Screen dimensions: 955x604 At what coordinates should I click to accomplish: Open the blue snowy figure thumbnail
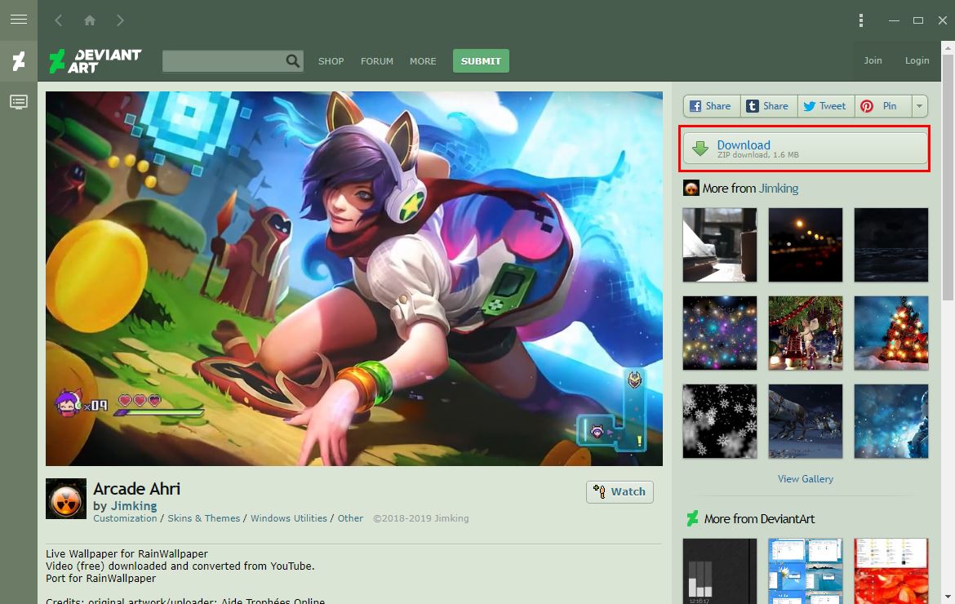point(891,421)
